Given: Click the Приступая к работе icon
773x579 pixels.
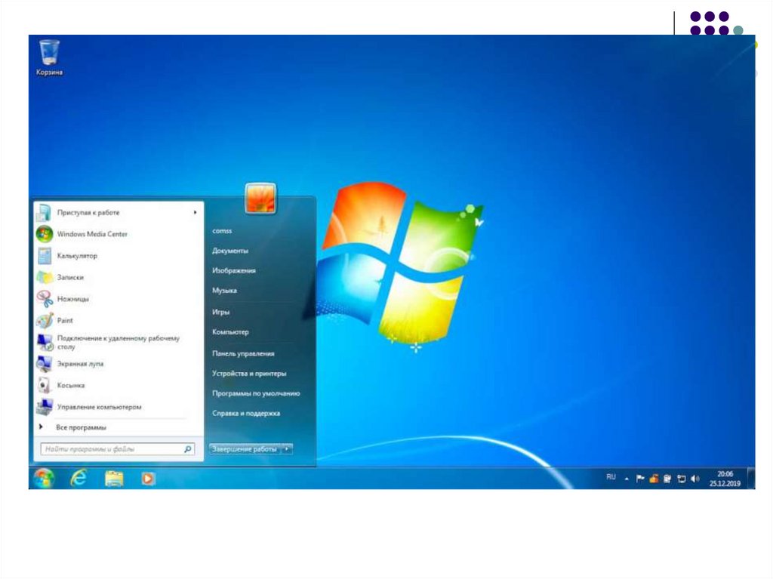Looking at the screenshot, I should point(44,213).
